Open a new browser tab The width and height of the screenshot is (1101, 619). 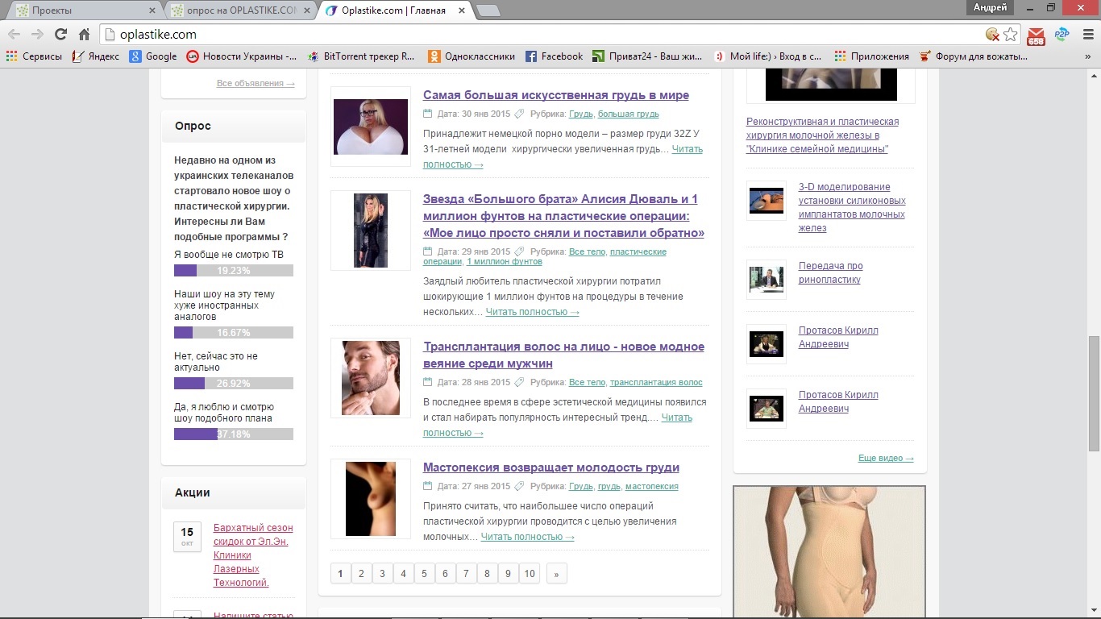coord(488,10)
